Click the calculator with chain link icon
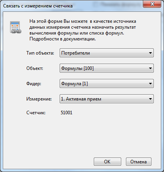 (16, 27)
